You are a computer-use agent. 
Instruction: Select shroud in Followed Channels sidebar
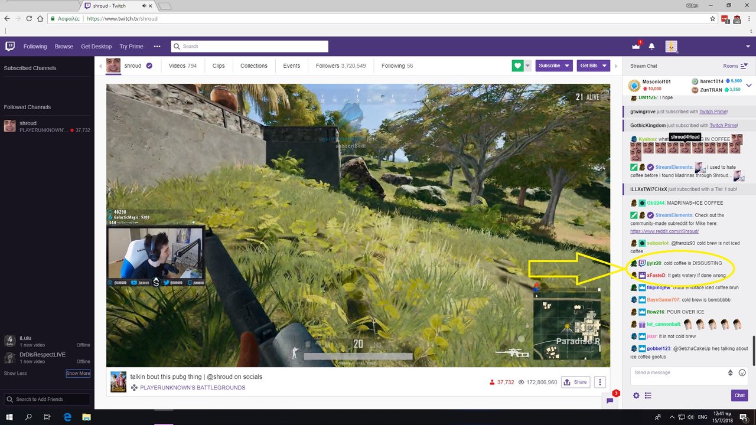47,126
